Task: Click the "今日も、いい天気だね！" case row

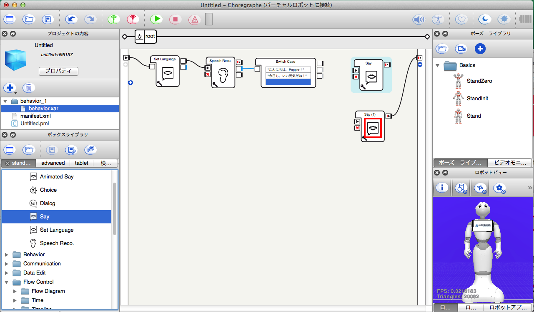Action: pyautogui.click(x=288, y=76)
